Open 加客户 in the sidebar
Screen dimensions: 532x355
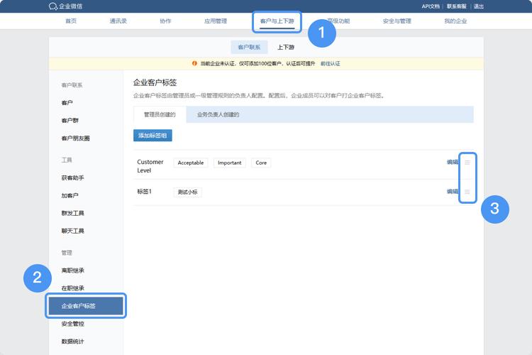pyautogui.click(x=70, y=195)
